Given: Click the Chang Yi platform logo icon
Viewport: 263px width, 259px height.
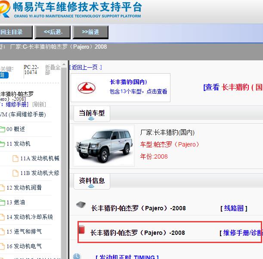Looking at the screenshot, I should click(x=5, y=9).
